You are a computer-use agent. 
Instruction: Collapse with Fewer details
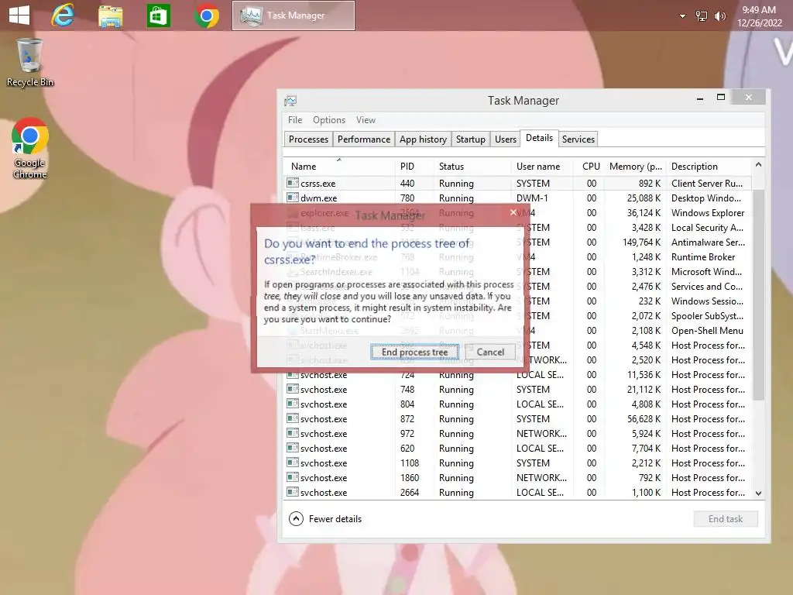pyautogui.click(x=325, y=519)
